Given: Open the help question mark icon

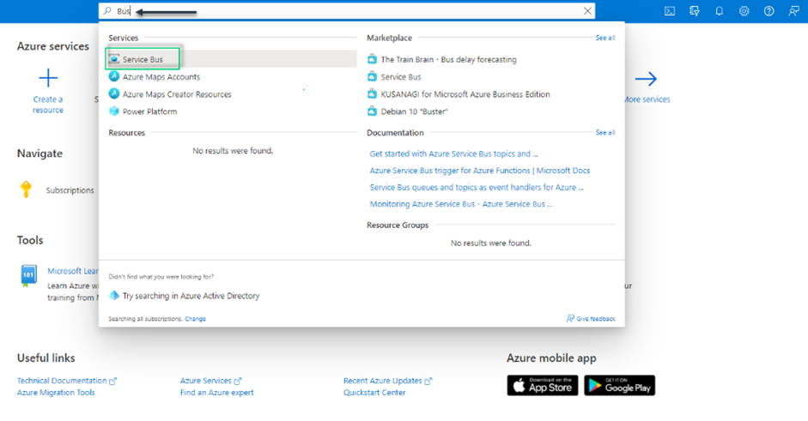Looking at the screenshot, I should pos(769,11).
